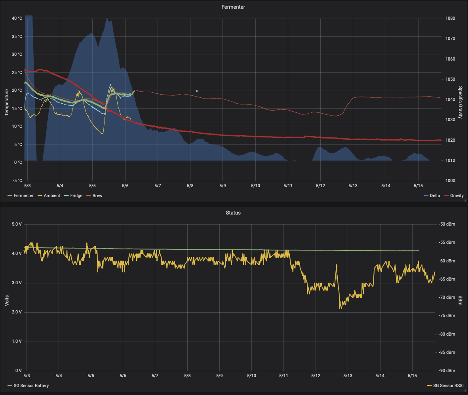
Task: Click the "5/3" date in the Fermenter panel
Action: pos(27,186)
